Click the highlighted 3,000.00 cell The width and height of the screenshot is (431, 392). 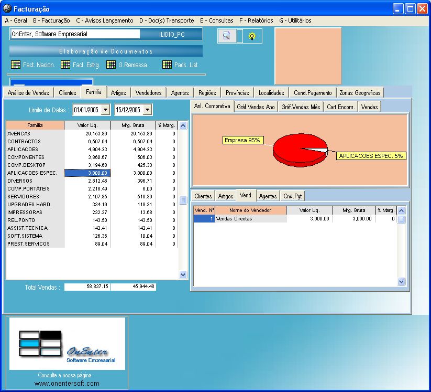click(87, 173)
